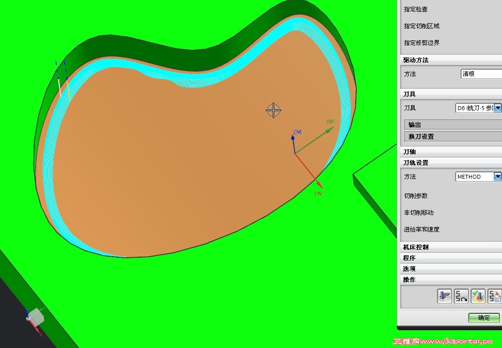Click the Verify tool path icon
502x348 pixels.
[478, 296]
